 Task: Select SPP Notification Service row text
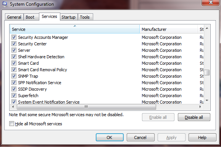coord(40,83)
